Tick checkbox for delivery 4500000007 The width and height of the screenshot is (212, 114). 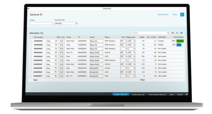31,64
